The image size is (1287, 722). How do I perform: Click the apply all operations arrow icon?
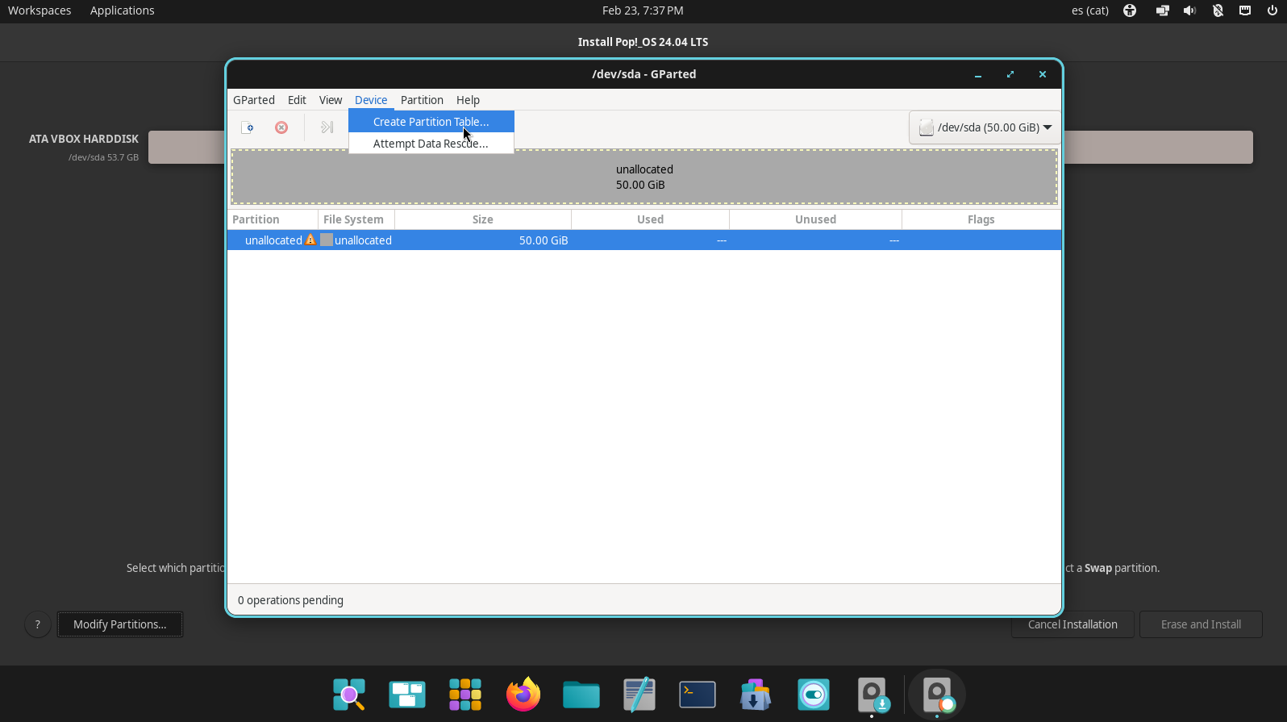coord(327,127)
